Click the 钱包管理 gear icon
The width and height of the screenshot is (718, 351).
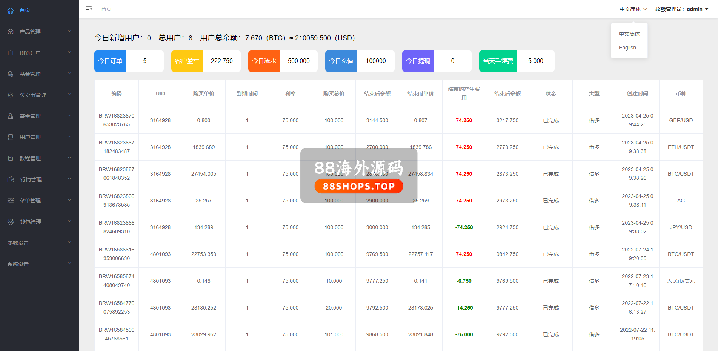point(11,222)
